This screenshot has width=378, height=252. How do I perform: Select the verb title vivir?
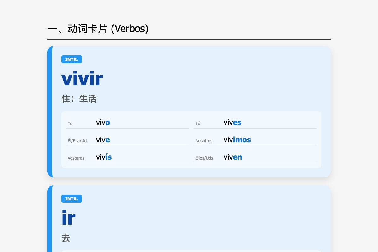click(82, 78)
